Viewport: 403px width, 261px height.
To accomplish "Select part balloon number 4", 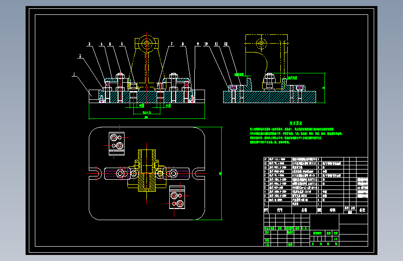I will tap(101, 44).
